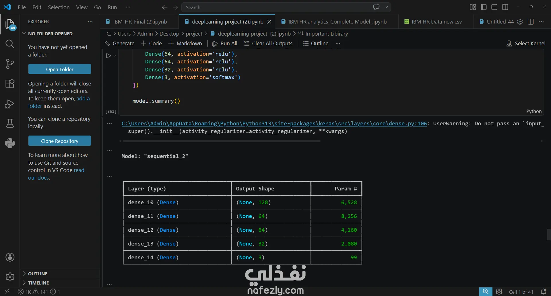Open the cell run options dropdown
This screenshot has height=296, width=551.
point(115,56)
